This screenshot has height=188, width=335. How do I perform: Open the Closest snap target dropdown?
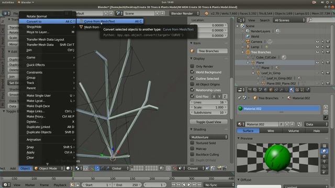coord(195,168)
